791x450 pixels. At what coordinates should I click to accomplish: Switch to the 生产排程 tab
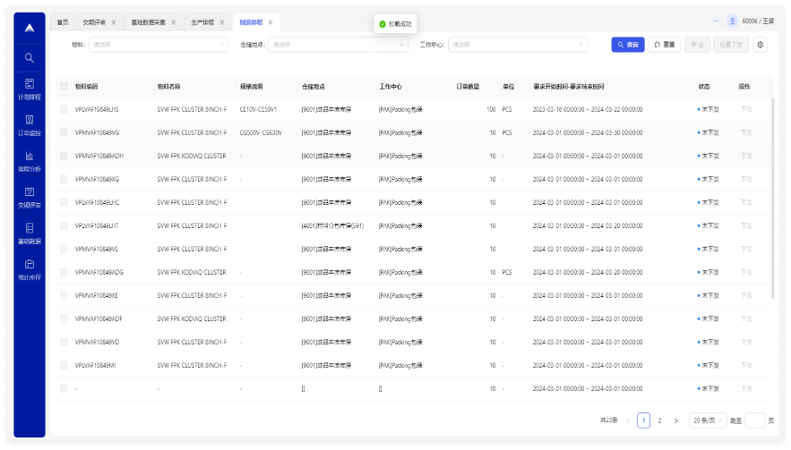(x=202, y=22)
